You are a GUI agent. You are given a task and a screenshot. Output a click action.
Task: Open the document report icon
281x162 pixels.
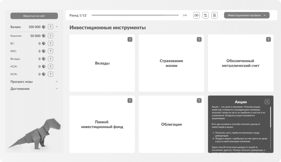215,15
